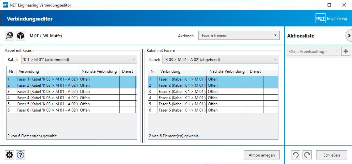
Task: Click the ''M 01' (LWL Muffe)' label
Action: coord(45,36)
